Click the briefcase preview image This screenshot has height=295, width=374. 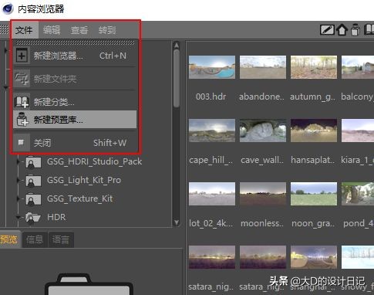[89, 284]
